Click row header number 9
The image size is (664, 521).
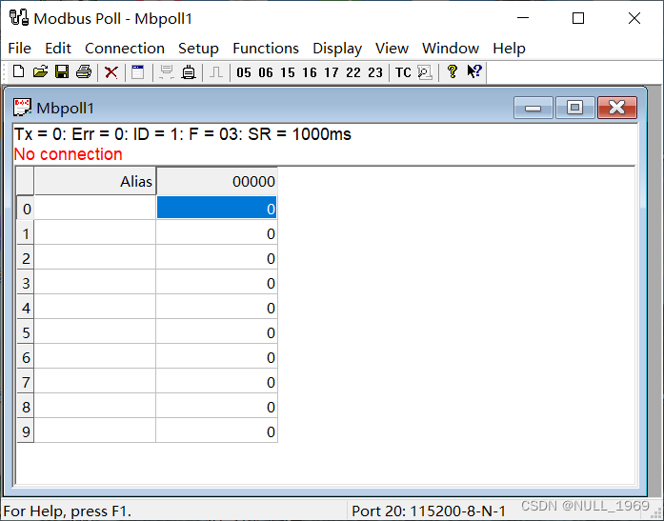click(26, 431)
